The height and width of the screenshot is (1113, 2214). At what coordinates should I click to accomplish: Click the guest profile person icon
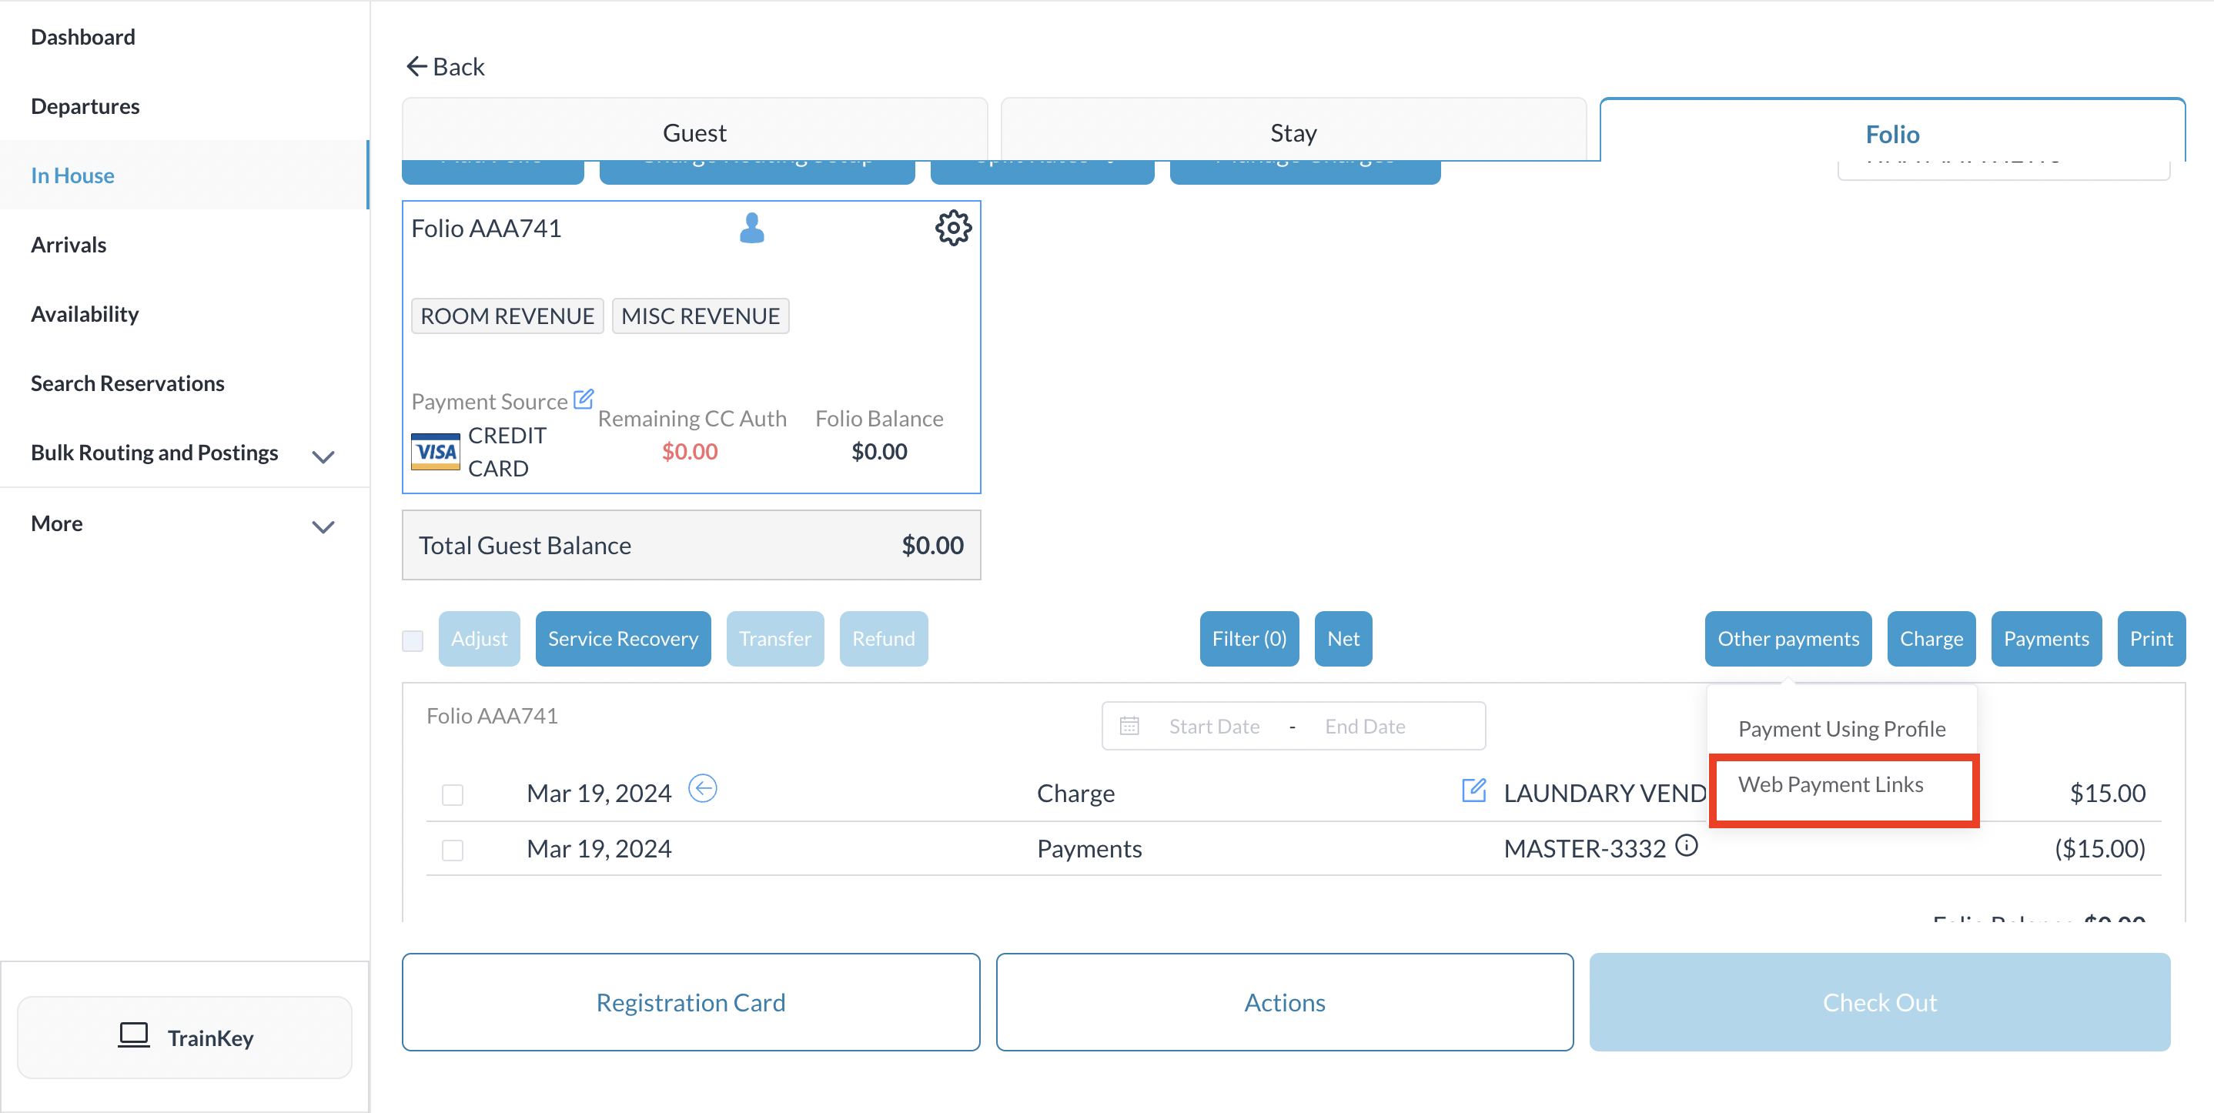point(751,229)
